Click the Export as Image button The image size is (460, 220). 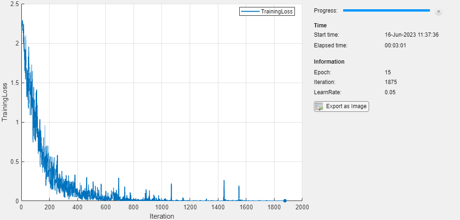point(341,106)
